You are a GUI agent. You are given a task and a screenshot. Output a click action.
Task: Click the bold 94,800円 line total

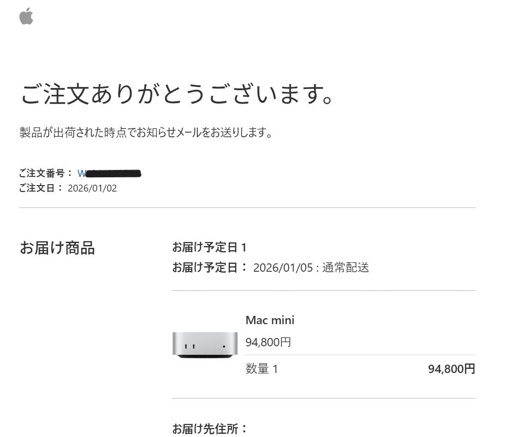452,369
